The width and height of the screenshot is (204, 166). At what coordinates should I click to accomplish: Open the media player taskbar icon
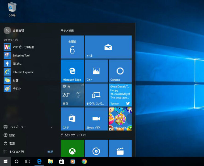[73, 161]
